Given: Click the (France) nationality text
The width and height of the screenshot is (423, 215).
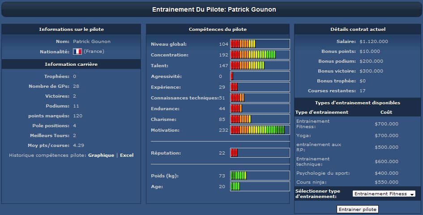Looking at the screenshot, I should (94, 52).
